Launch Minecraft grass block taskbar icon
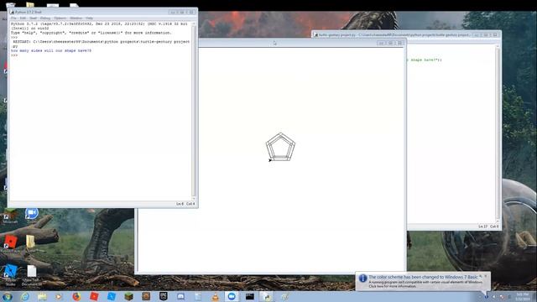Viewport: 537px width, 302px height. 128,296
